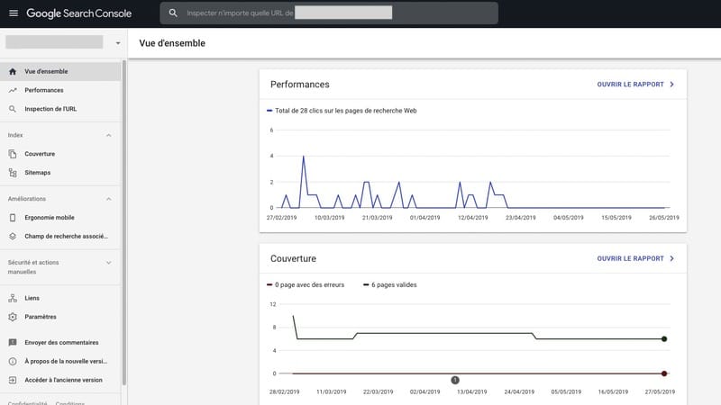
Task: Click the Performances trend icon
Action: pos(13,90)
